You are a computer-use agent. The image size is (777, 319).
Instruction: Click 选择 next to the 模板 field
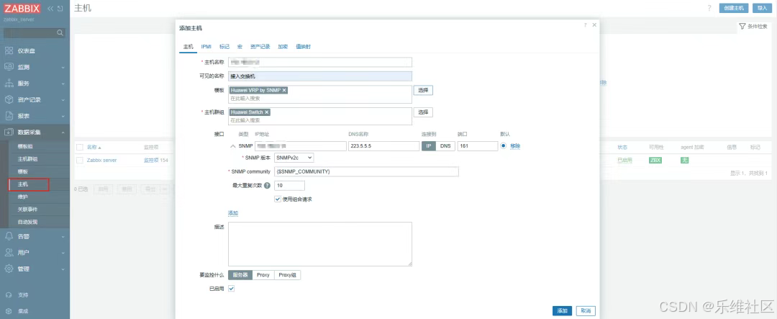pos(424,90)
